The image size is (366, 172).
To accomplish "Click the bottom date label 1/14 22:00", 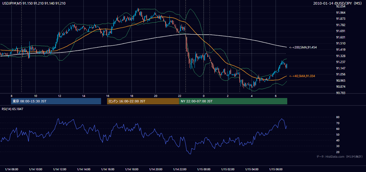I will click(180, 169).
